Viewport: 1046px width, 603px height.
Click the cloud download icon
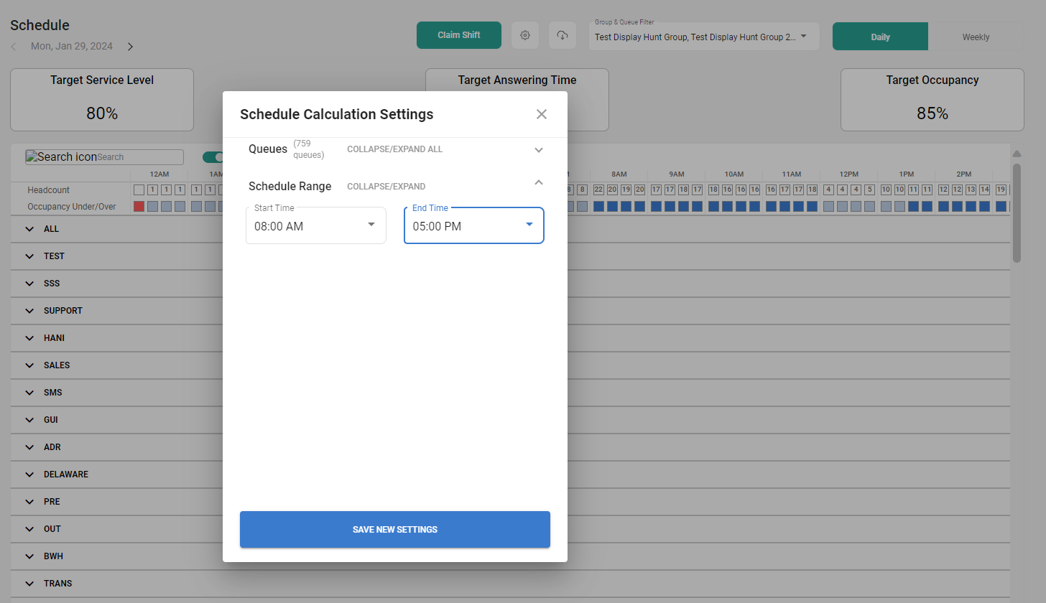coord(563,35)
